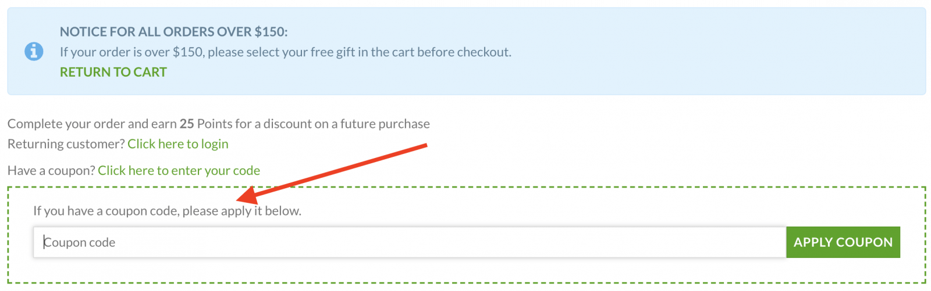The image size is (931, 291).
Task: Click the 'NOTICE FOR ALL ORDERS OVER $150' heading
Action: (x=174, y=32)
